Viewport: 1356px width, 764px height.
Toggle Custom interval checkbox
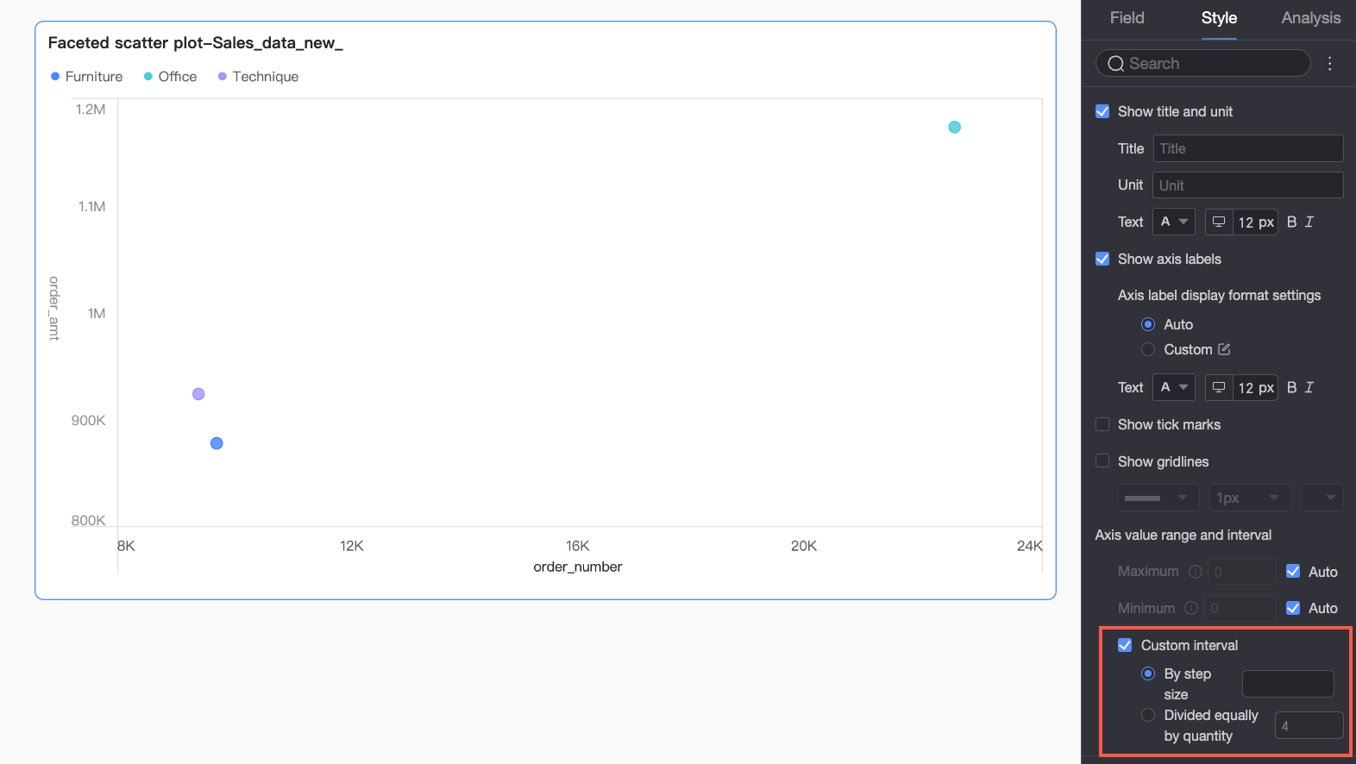click(1125, 645)
